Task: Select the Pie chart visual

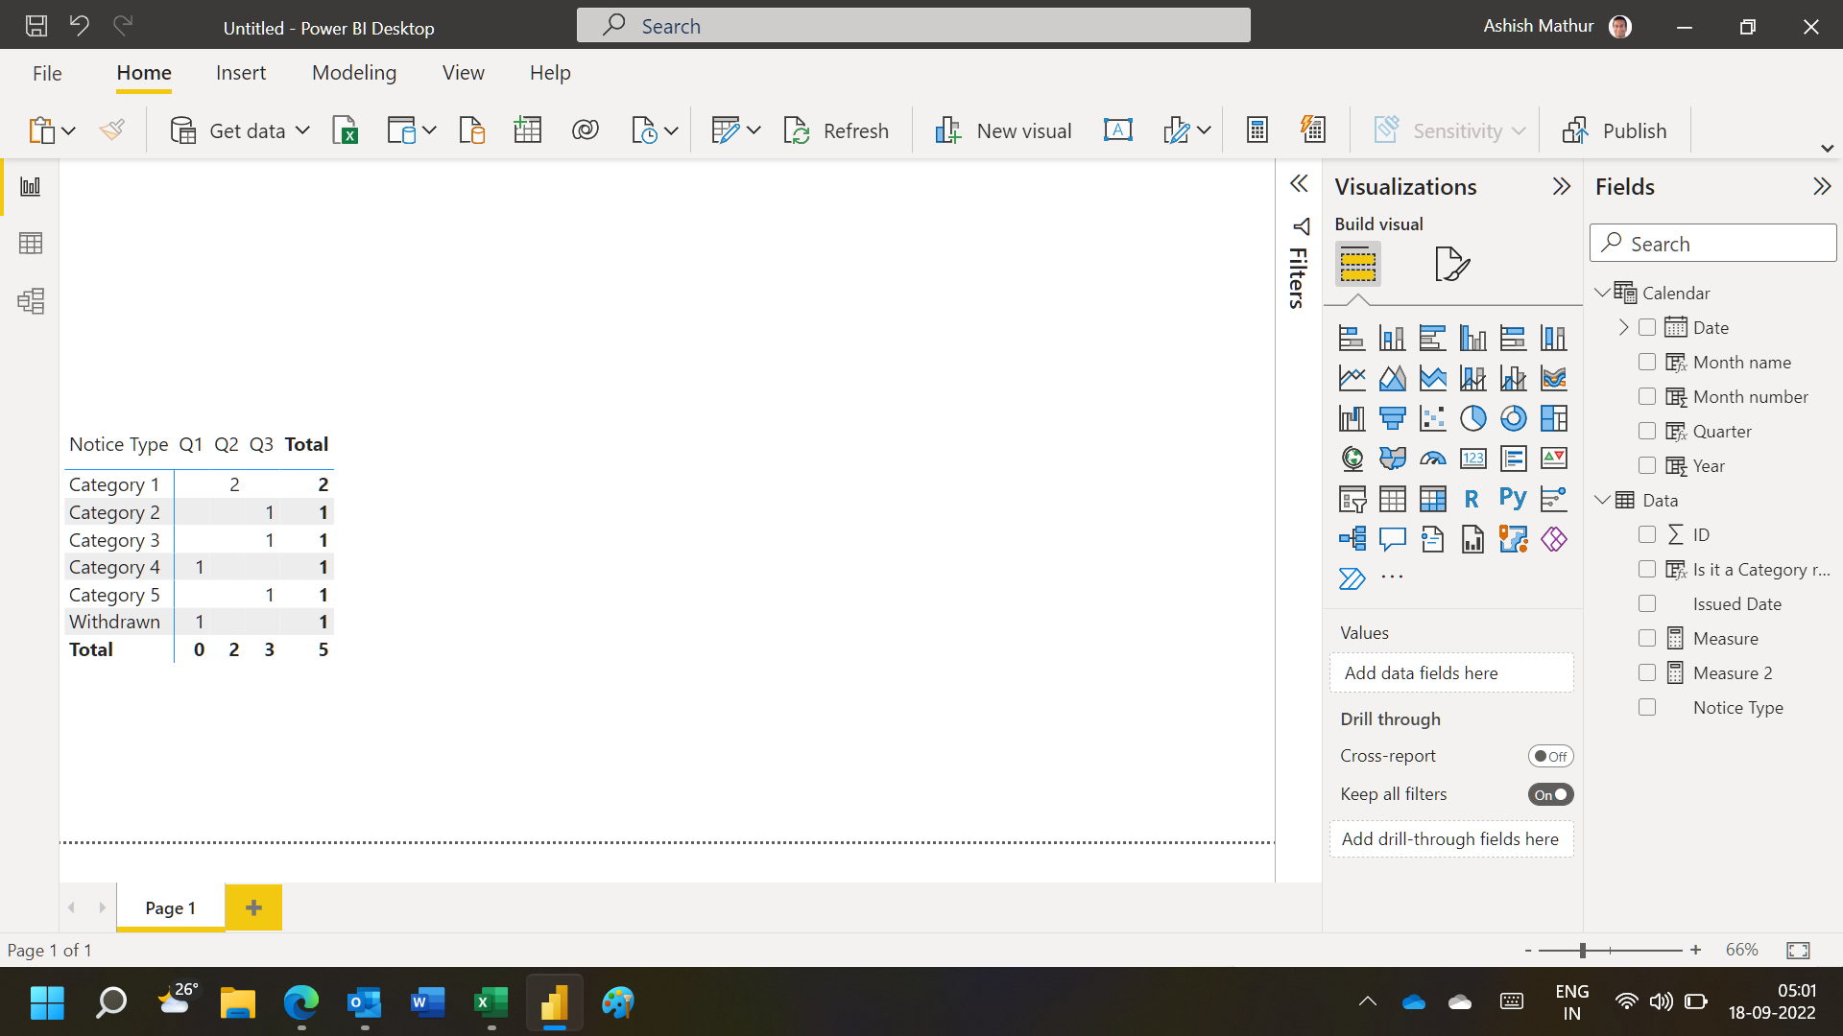Action: 1473,418
